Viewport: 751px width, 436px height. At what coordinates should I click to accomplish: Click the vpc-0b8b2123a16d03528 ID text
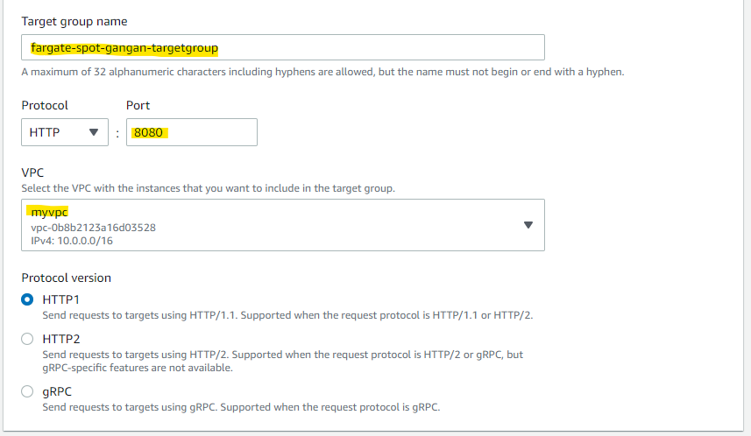point(93,228)
